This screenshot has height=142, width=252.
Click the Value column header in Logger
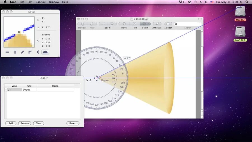(x=15, y=86)
